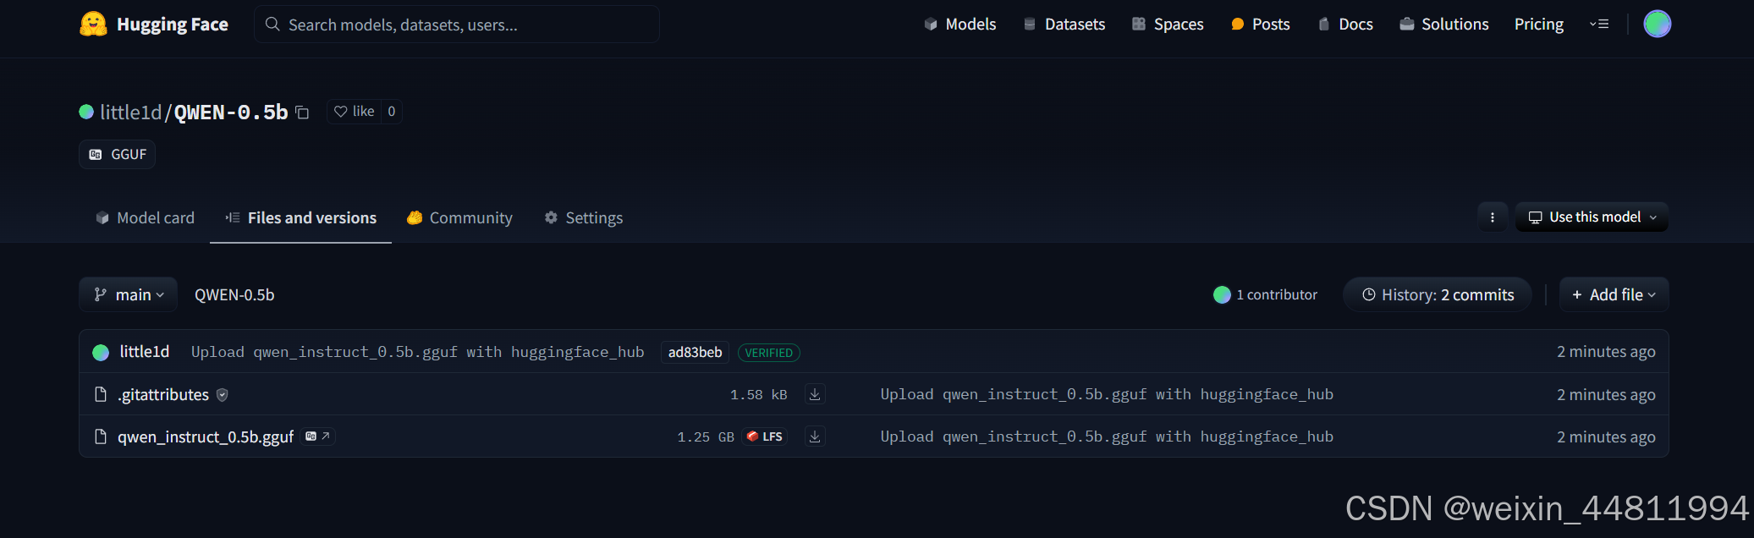Click the timestamp in the commit header row
This screenshot has height=538, width=1754.
click(x=1606, y=351)
